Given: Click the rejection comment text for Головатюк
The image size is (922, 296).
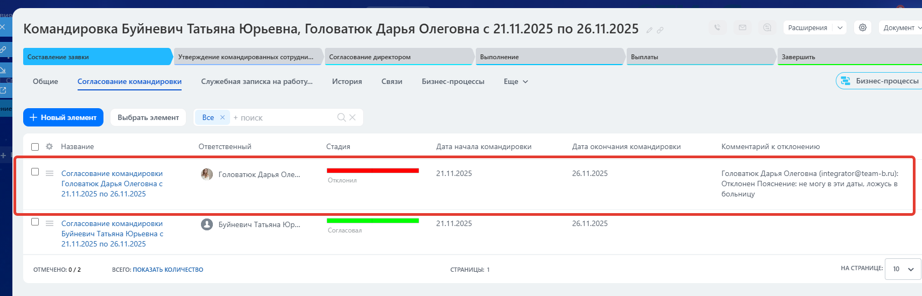Looking at the screenshot, I should tap(810, 184).
